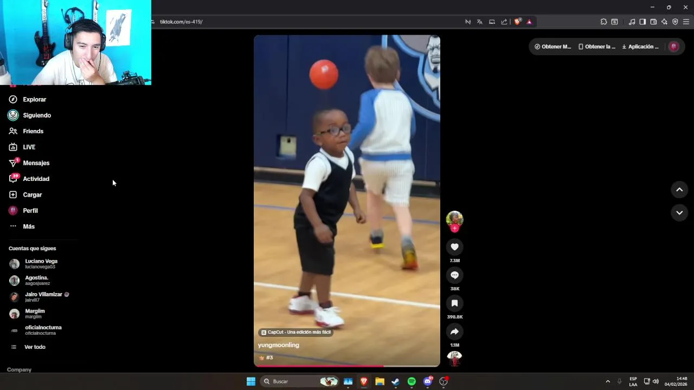Share video using the arrow icon

click(x=454, y=331)
